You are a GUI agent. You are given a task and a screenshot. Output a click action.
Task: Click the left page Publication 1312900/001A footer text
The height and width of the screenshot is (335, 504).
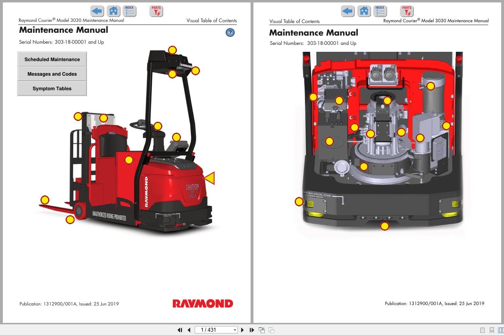[x=69, y=304]
